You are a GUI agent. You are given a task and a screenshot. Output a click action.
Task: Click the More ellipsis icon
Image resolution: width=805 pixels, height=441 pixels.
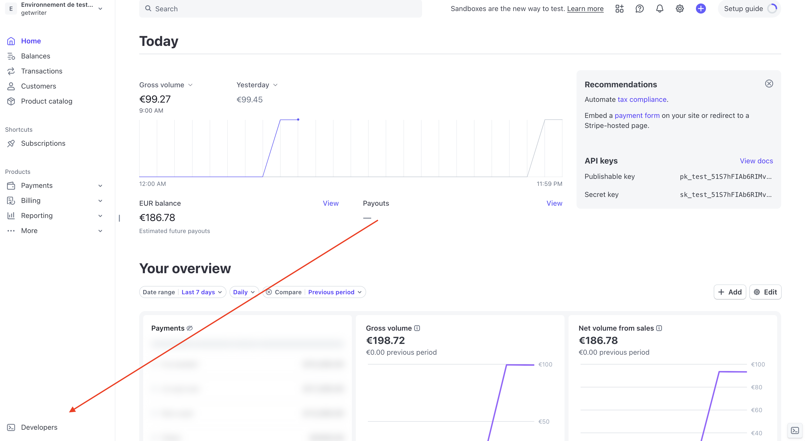pyautogui.click(x=11, y=231)
